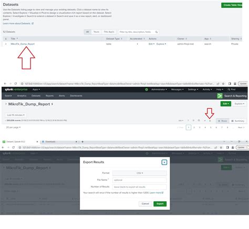Open the Activity menu
The image size is (249, 229).
click(x=207, y=89)
